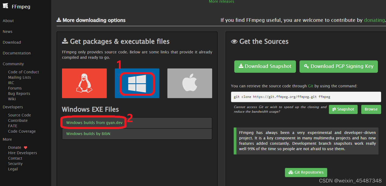The height and width of the screenshot is (186, 386).
Task: Click the donating link
Action: pos(374,20)
